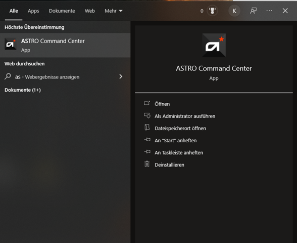Open the K user account avatar

[234, 11]
